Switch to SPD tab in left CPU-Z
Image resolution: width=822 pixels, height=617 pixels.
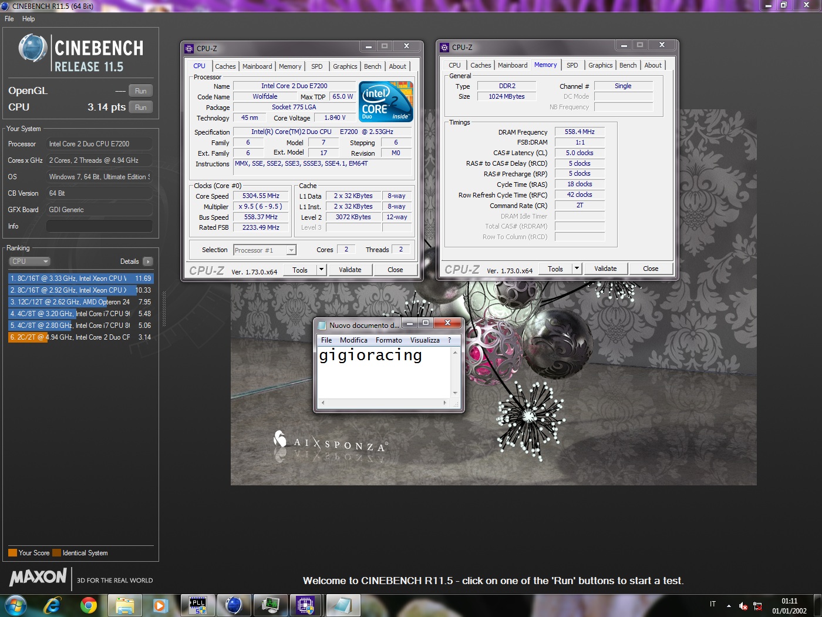[x=317, y=66]
